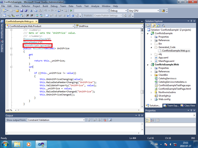This screenshot has width=198, height=148.
Task: Click the Paste clipboard icon
Action: [x=40, y=11]
